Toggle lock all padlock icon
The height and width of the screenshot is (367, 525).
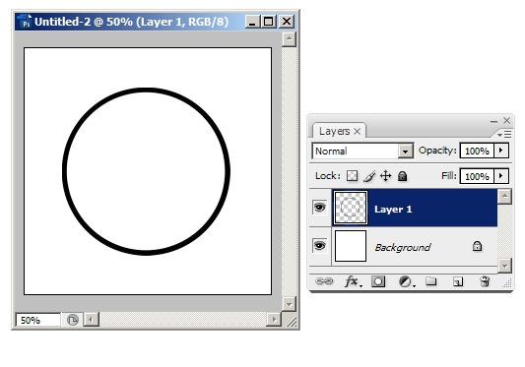click(x=402, y=176)
